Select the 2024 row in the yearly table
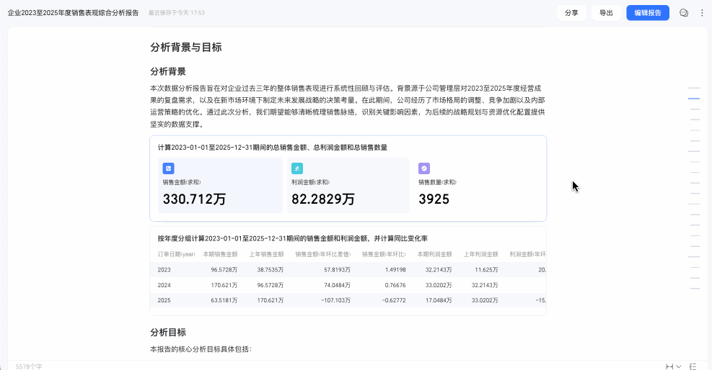The height and width of the screenshot is (370, 712). coord(348,285)
